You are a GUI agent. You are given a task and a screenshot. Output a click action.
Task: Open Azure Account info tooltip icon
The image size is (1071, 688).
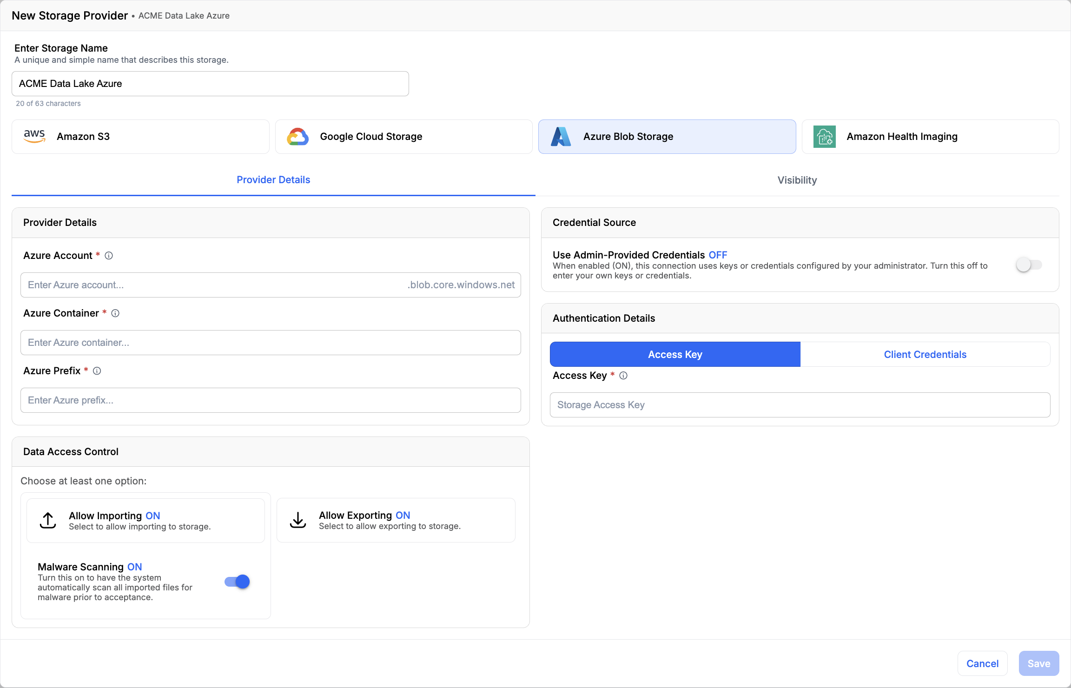(109, 256)
